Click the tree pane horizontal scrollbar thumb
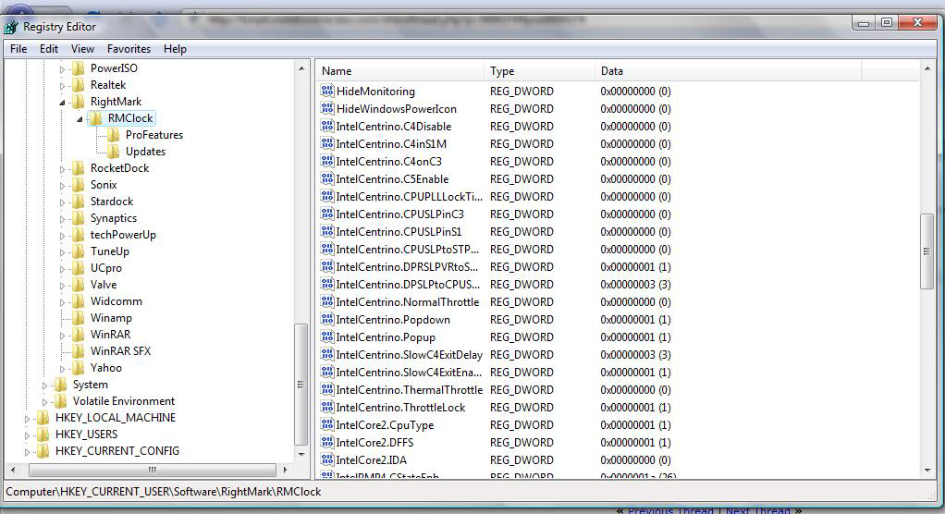 point(153,470)
